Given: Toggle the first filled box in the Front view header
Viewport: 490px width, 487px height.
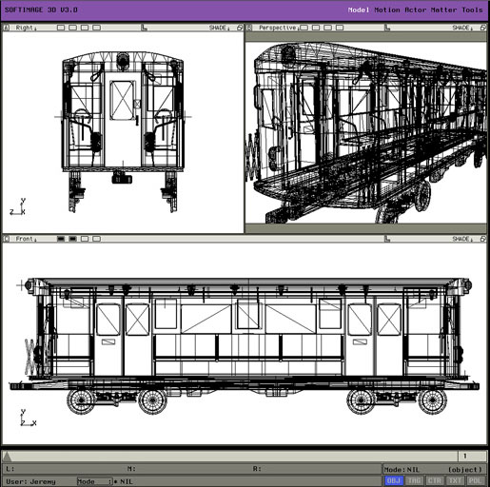Looking at the screenshot, I should 61,239.
